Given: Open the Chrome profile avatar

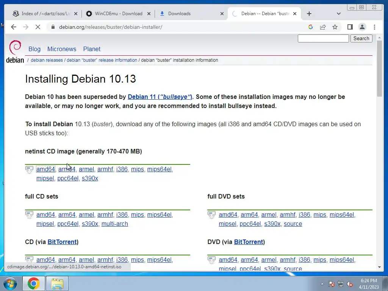Looking at the screenshot, I should (x=362, y=27).
